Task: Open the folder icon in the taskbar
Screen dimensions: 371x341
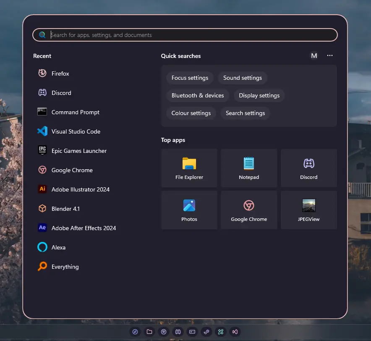Action: click(x=149, y=332)
